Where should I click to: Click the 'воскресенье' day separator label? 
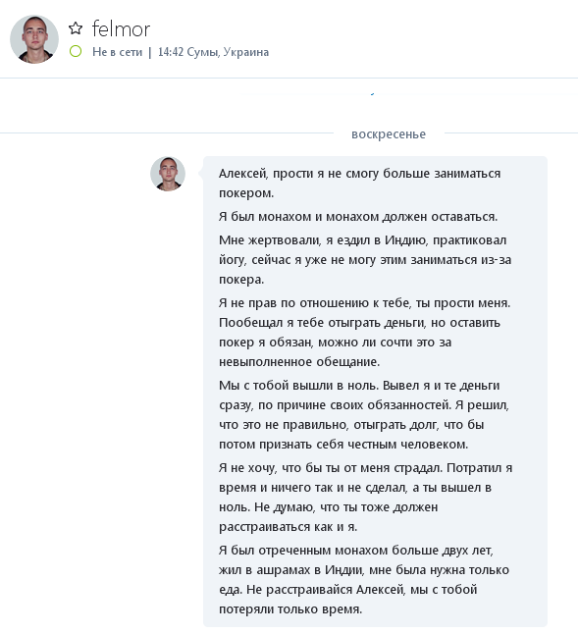tap(389, 133)
